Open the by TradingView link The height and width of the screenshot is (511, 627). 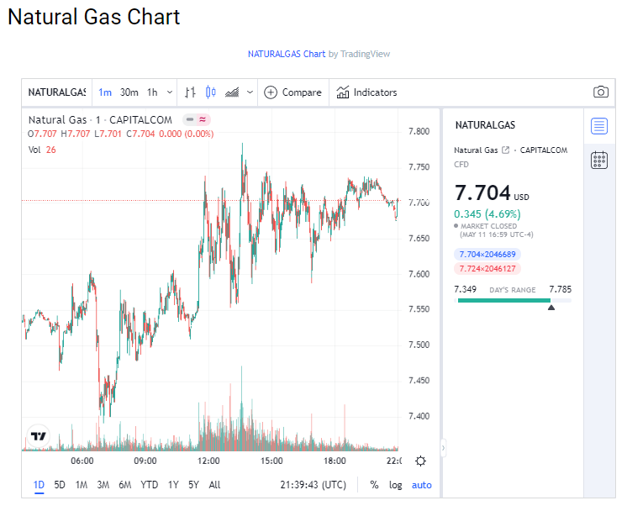pyautogui.click(x=359, y=54)
